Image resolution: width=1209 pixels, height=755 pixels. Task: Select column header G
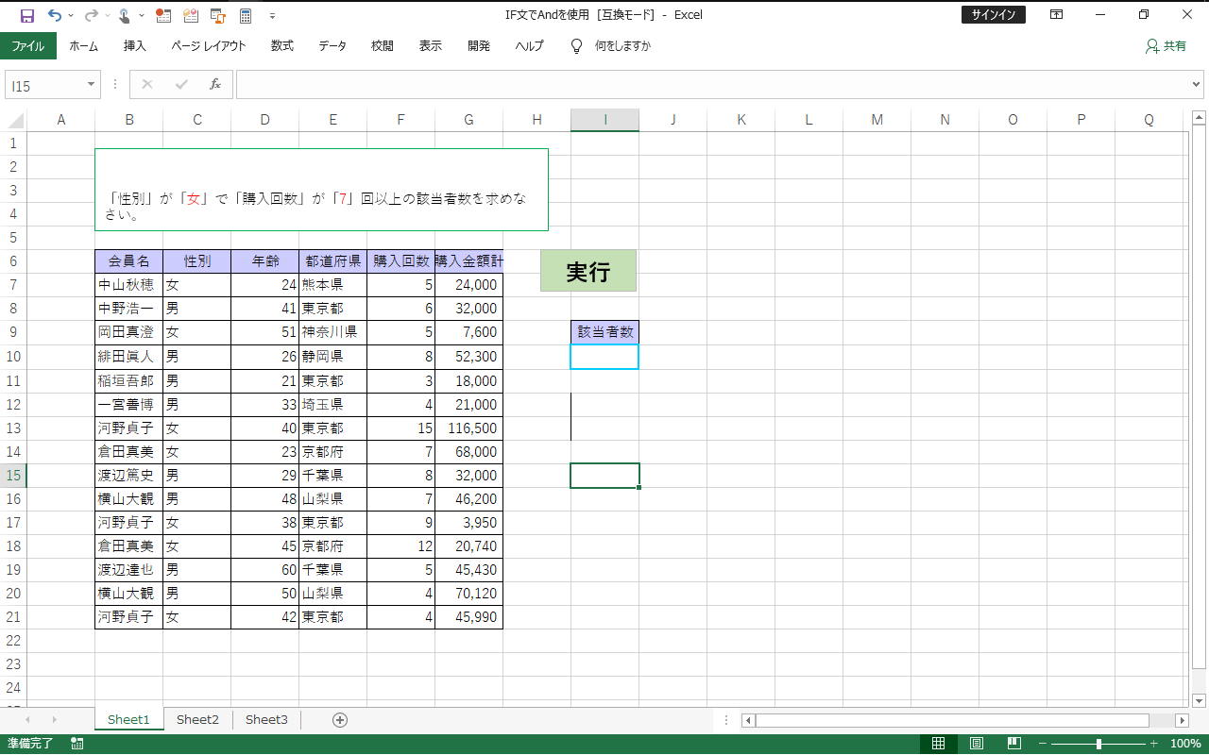pos(468,120)
